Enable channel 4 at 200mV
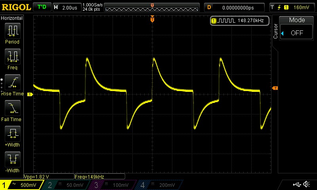 coord(158,185)
